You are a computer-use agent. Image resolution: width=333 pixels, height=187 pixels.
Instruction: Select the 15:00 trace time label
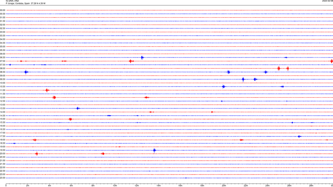2,119
